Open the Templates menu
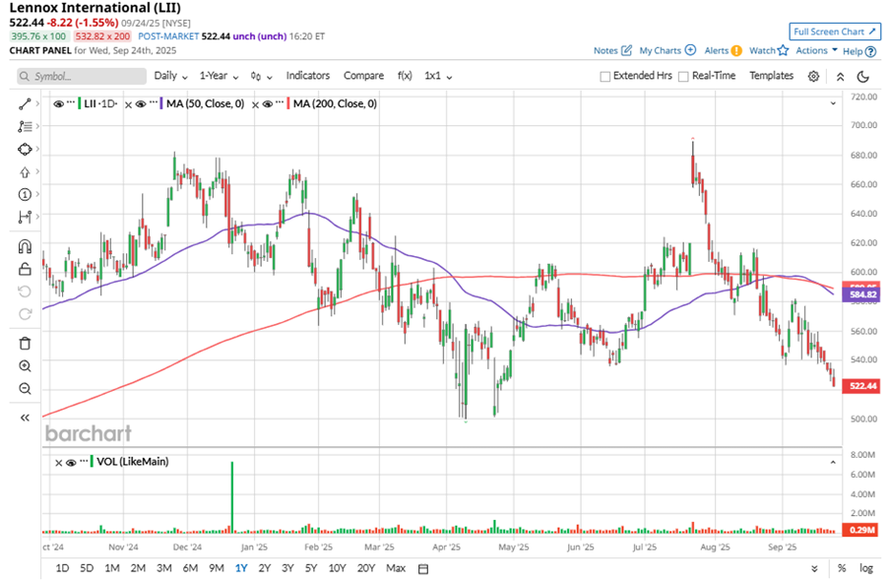The image size is (888, 583). tap(771, 76)
